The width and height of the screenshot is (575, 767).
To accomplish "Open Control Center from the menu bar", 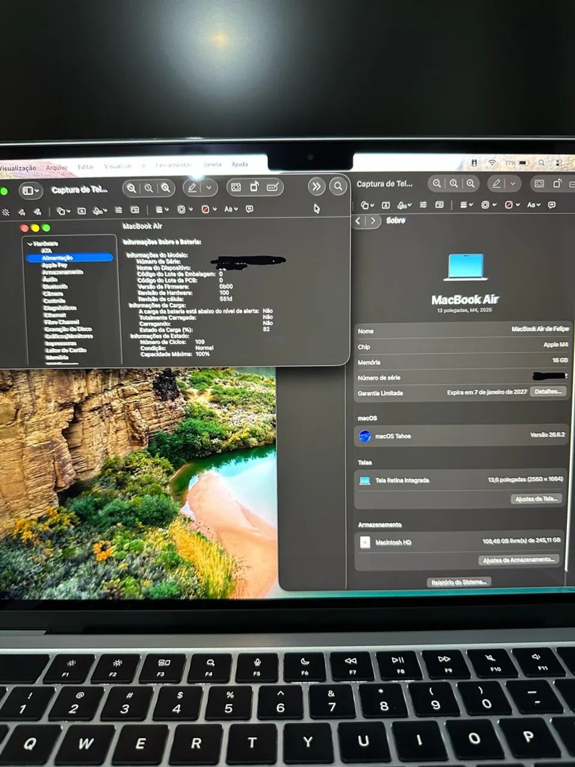I will pos(559,163).
